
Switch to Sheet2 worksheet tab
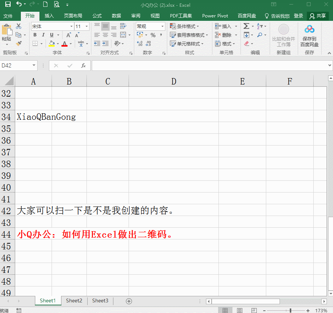click(x=74, y=301)
